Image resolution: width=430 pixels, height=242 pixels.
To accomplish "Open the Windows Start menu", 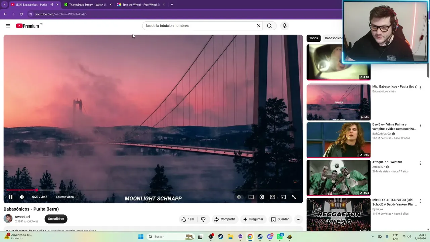I will 141,237.
